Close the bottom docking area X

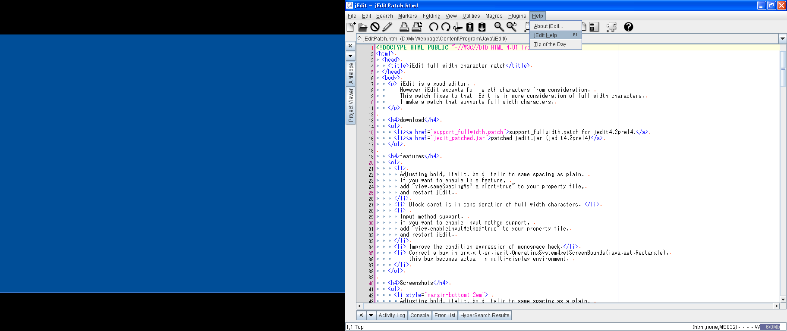coord(361,315)
